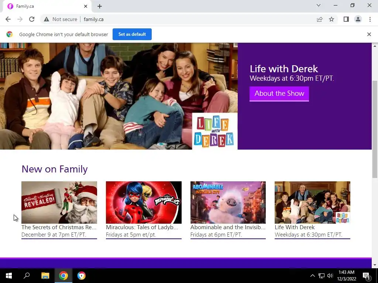Viewport: 378px width, 283px height.
Task: Select the Family.ca tab
Action: [47, 6]
